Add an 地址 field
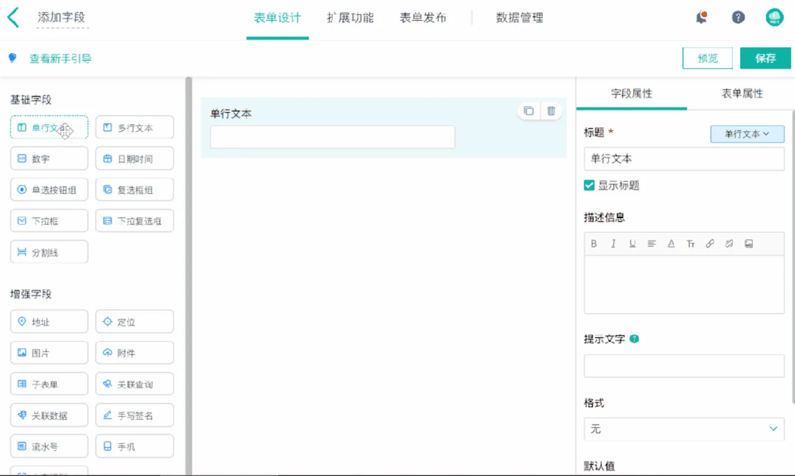Viewport: 795px width, 476px height. pos(49,322)
